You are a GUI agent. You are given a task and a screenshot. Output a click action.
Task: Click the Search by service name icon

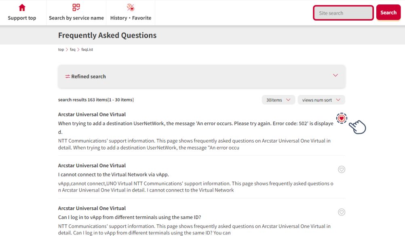(x=76, y=8)
